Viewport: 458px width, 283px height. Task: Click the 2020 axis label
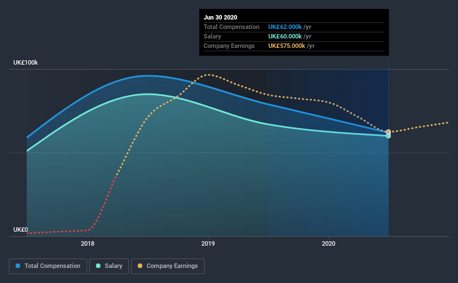tap(329, 243)
